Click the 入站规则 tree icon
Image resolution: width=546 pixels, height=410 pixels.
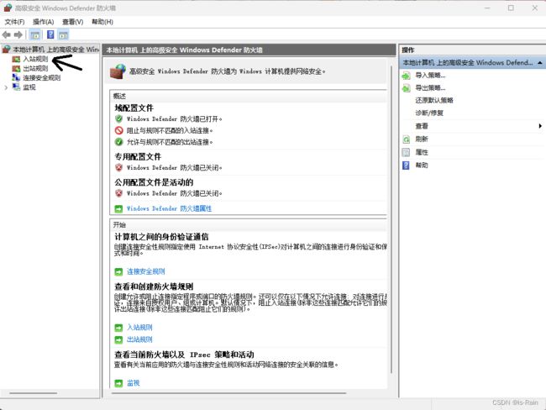point(16,59)
